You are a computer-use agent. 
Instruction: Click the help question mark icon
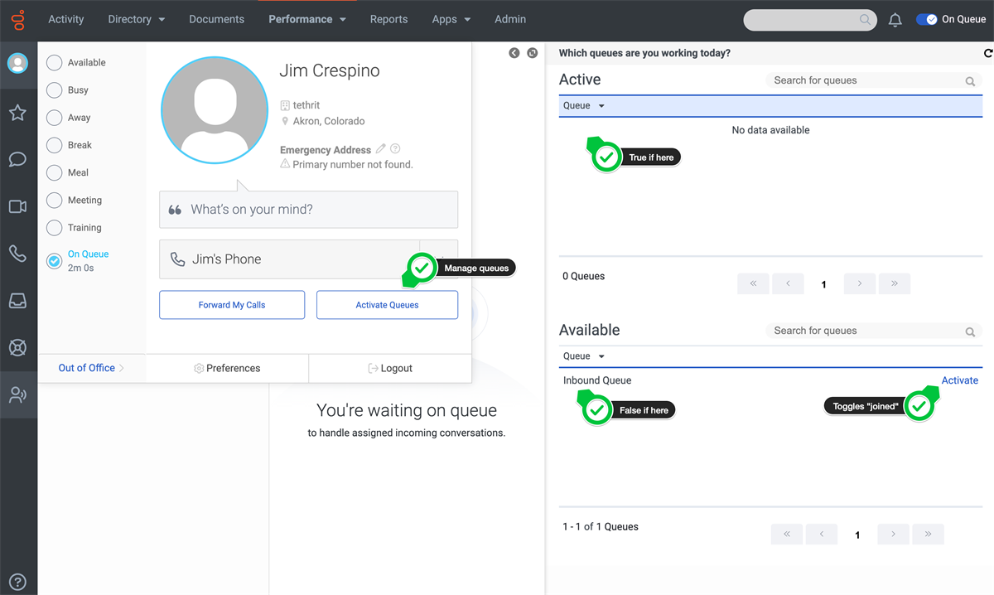tap(17, 582)
